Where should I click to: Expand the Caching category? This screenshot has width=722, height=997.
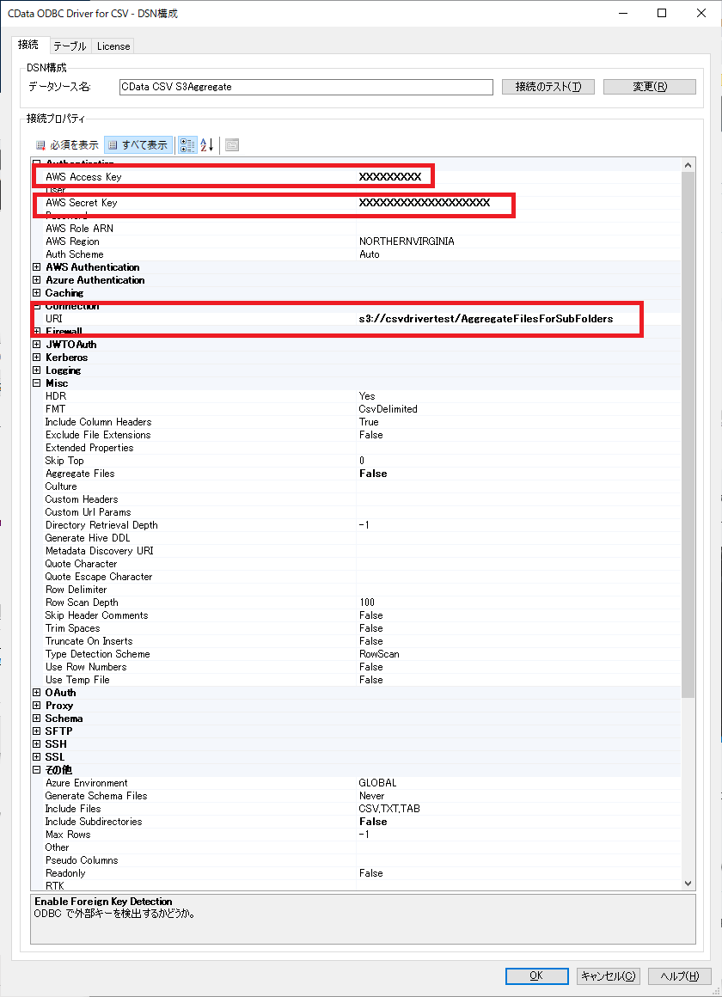[x=37, y=293]
